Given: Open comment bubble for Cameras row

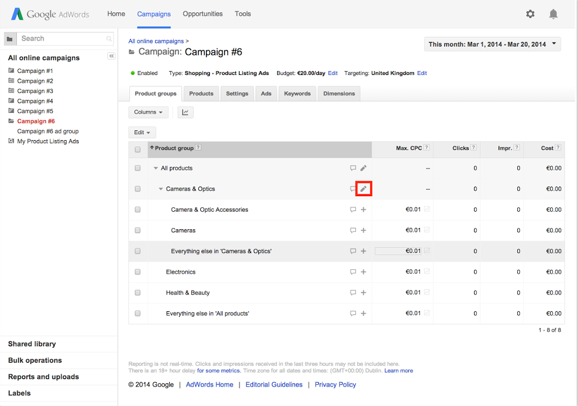Looking at the screenshot, I should 353,230.
